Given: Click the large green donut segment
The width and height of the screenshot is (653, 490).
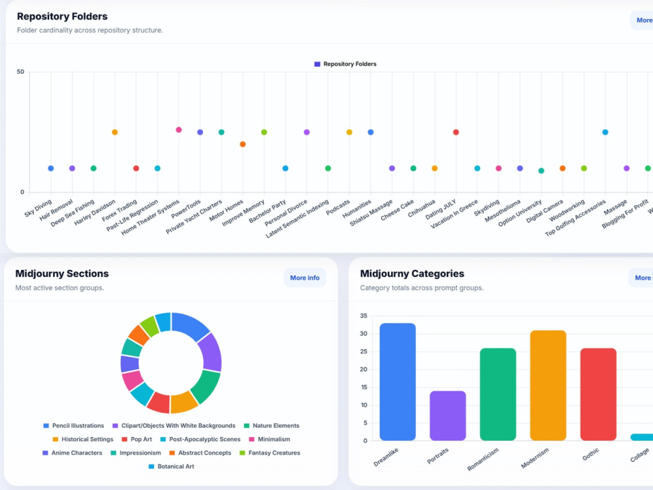Looking at the screenshot, I should tap(206, 386).
